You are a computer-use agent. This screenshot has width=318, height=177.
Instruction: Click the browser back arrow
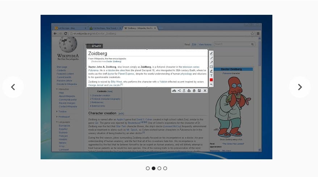point(55,34)
